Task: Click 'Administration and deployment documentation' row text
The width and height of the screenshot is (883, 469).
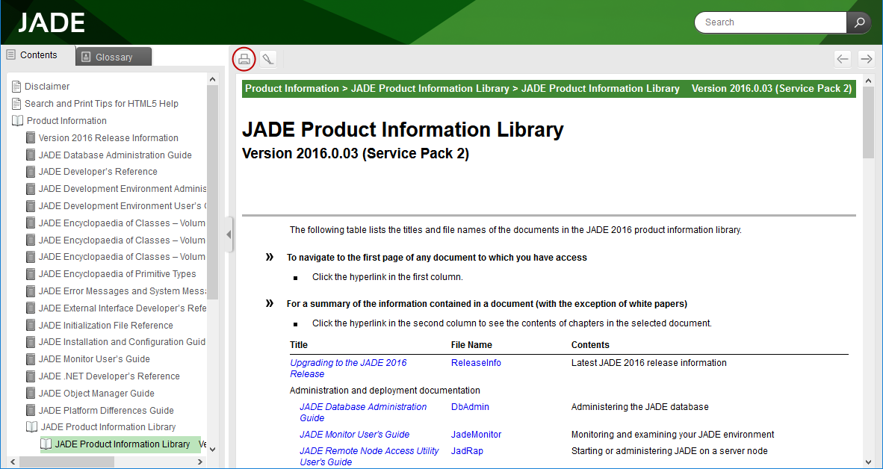Action: [385, 391]
